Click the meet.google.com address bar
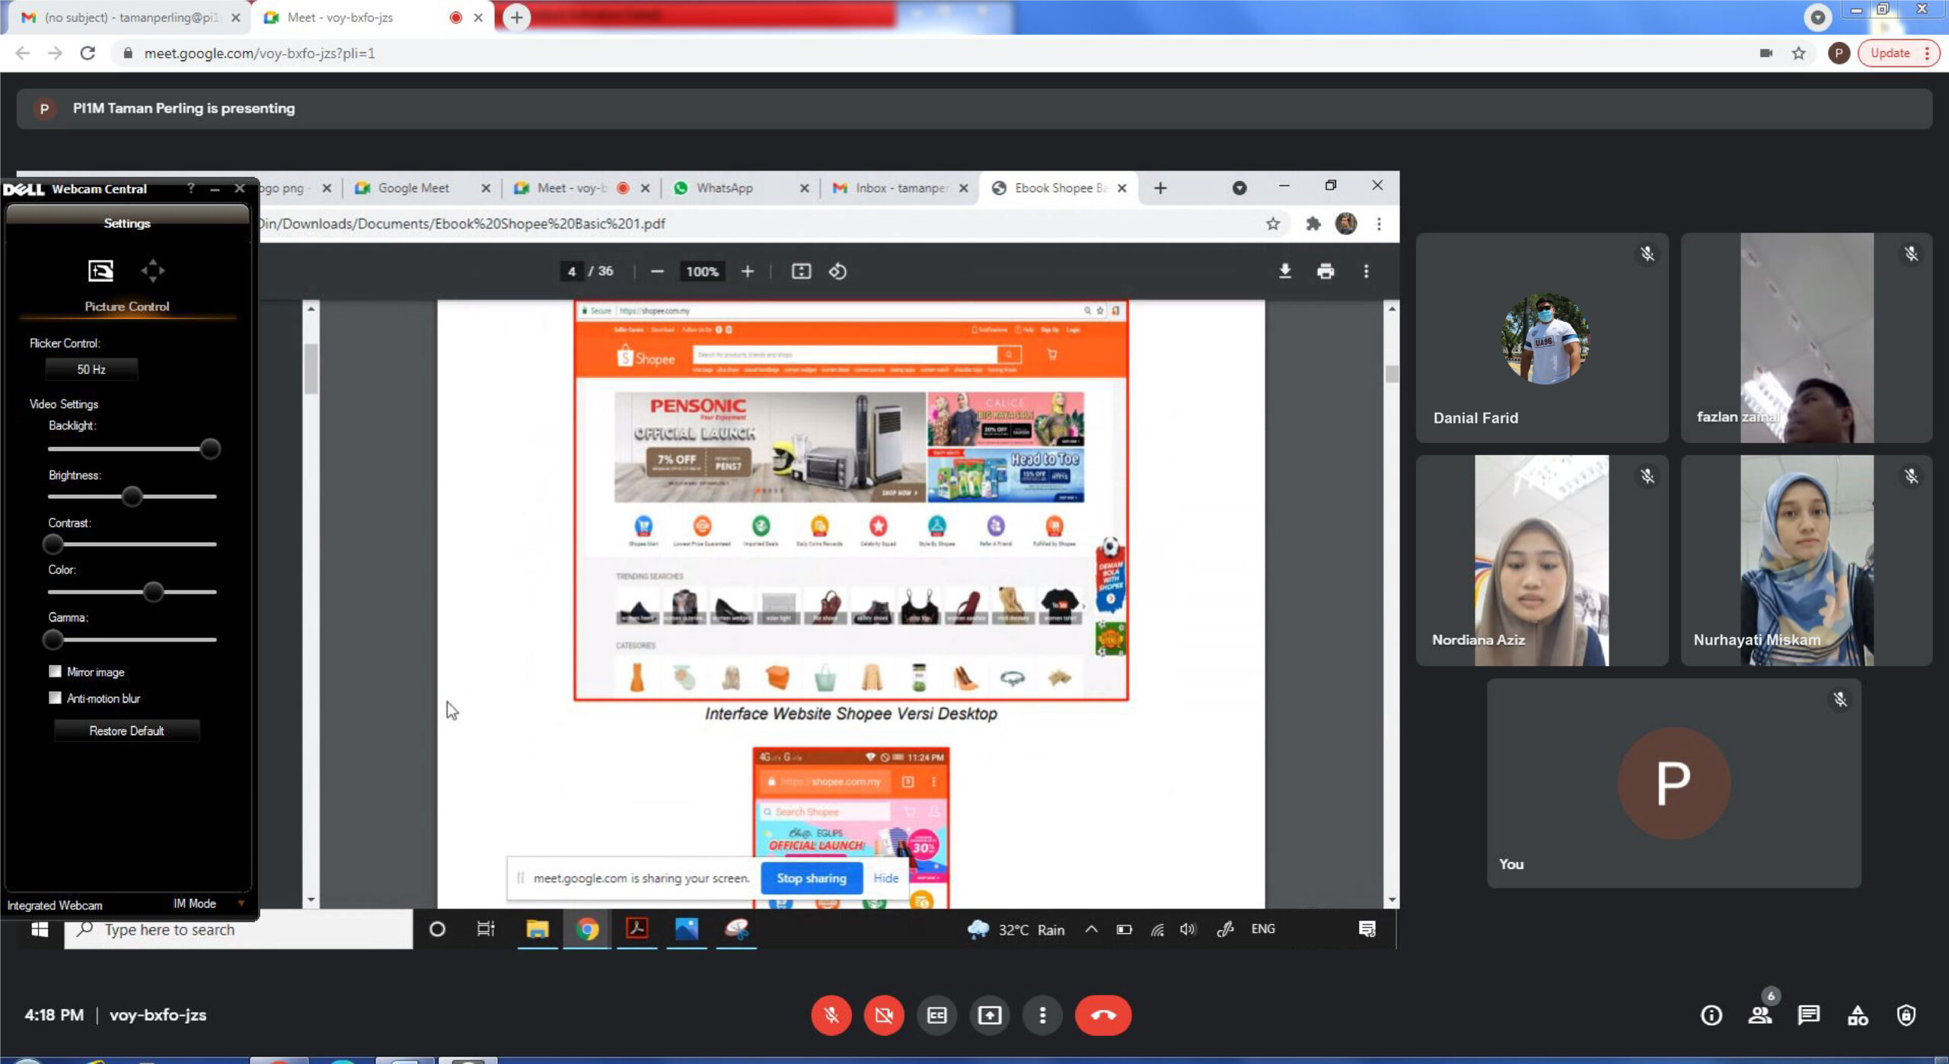Viewport: 1949px width, 1064px height. 259,53
